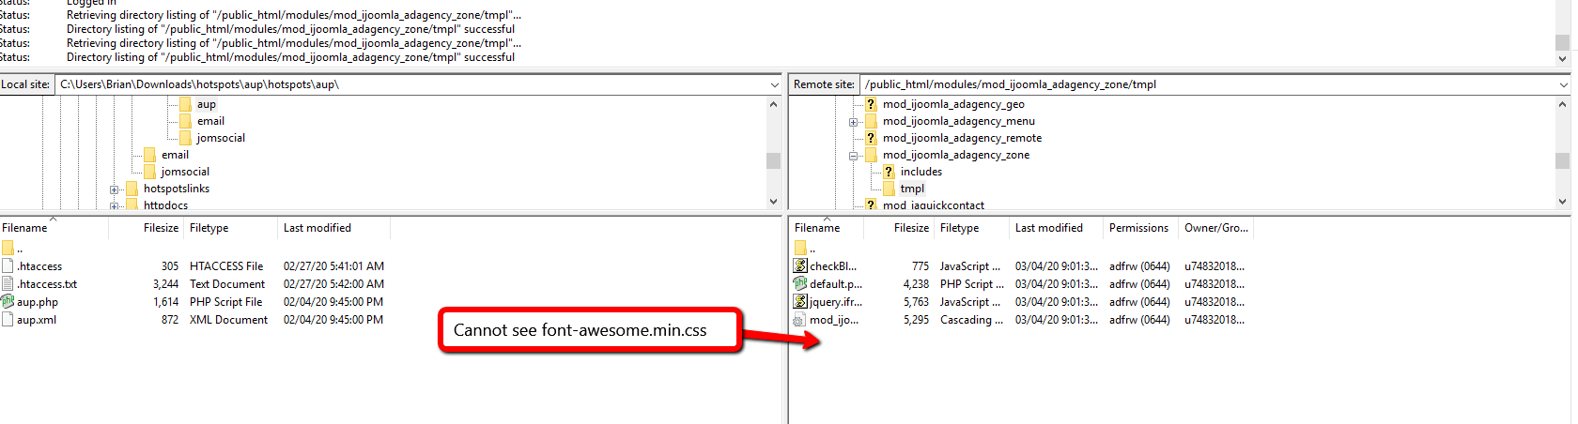The image size is (1578, 424).
Task: Sort remote files by Filetype column
Action: (971, 228)
